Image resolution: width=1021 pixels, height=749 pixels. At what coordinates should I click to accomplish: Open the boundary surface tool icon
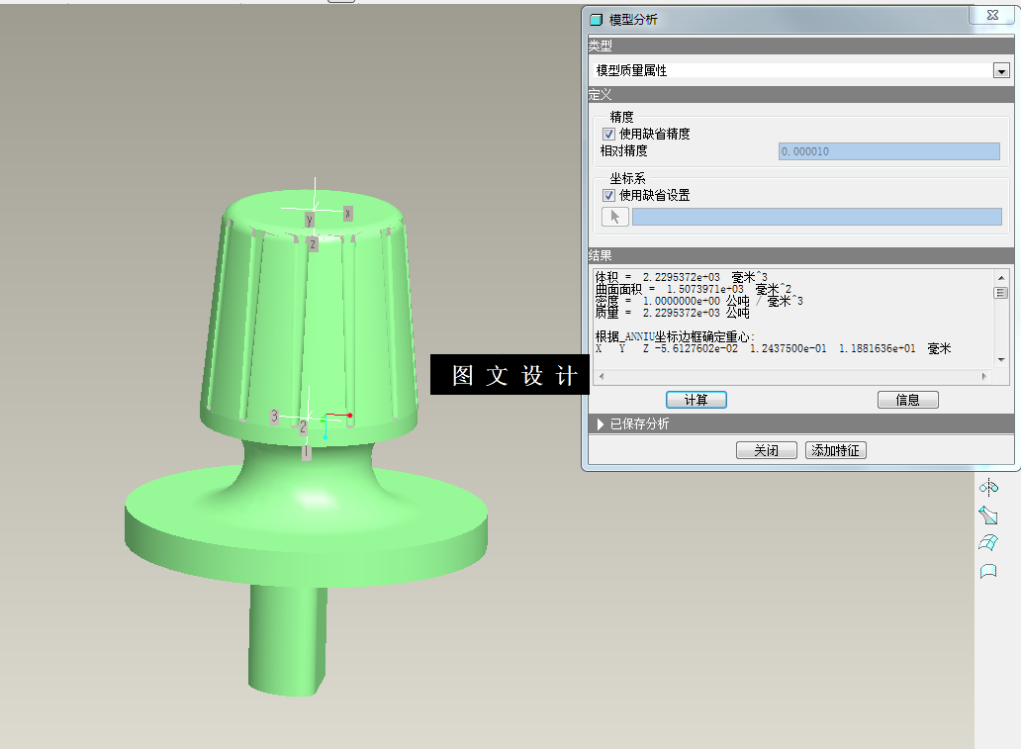(988, 543)
